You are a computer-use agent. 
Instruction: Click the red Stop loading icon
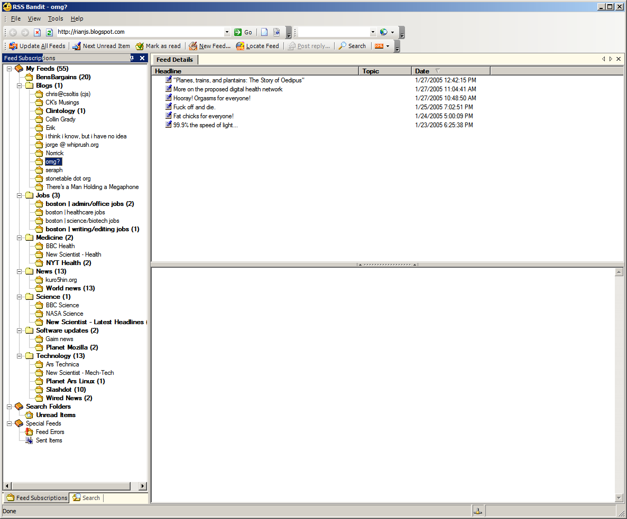pyautogui.click(x=37, y=32)
